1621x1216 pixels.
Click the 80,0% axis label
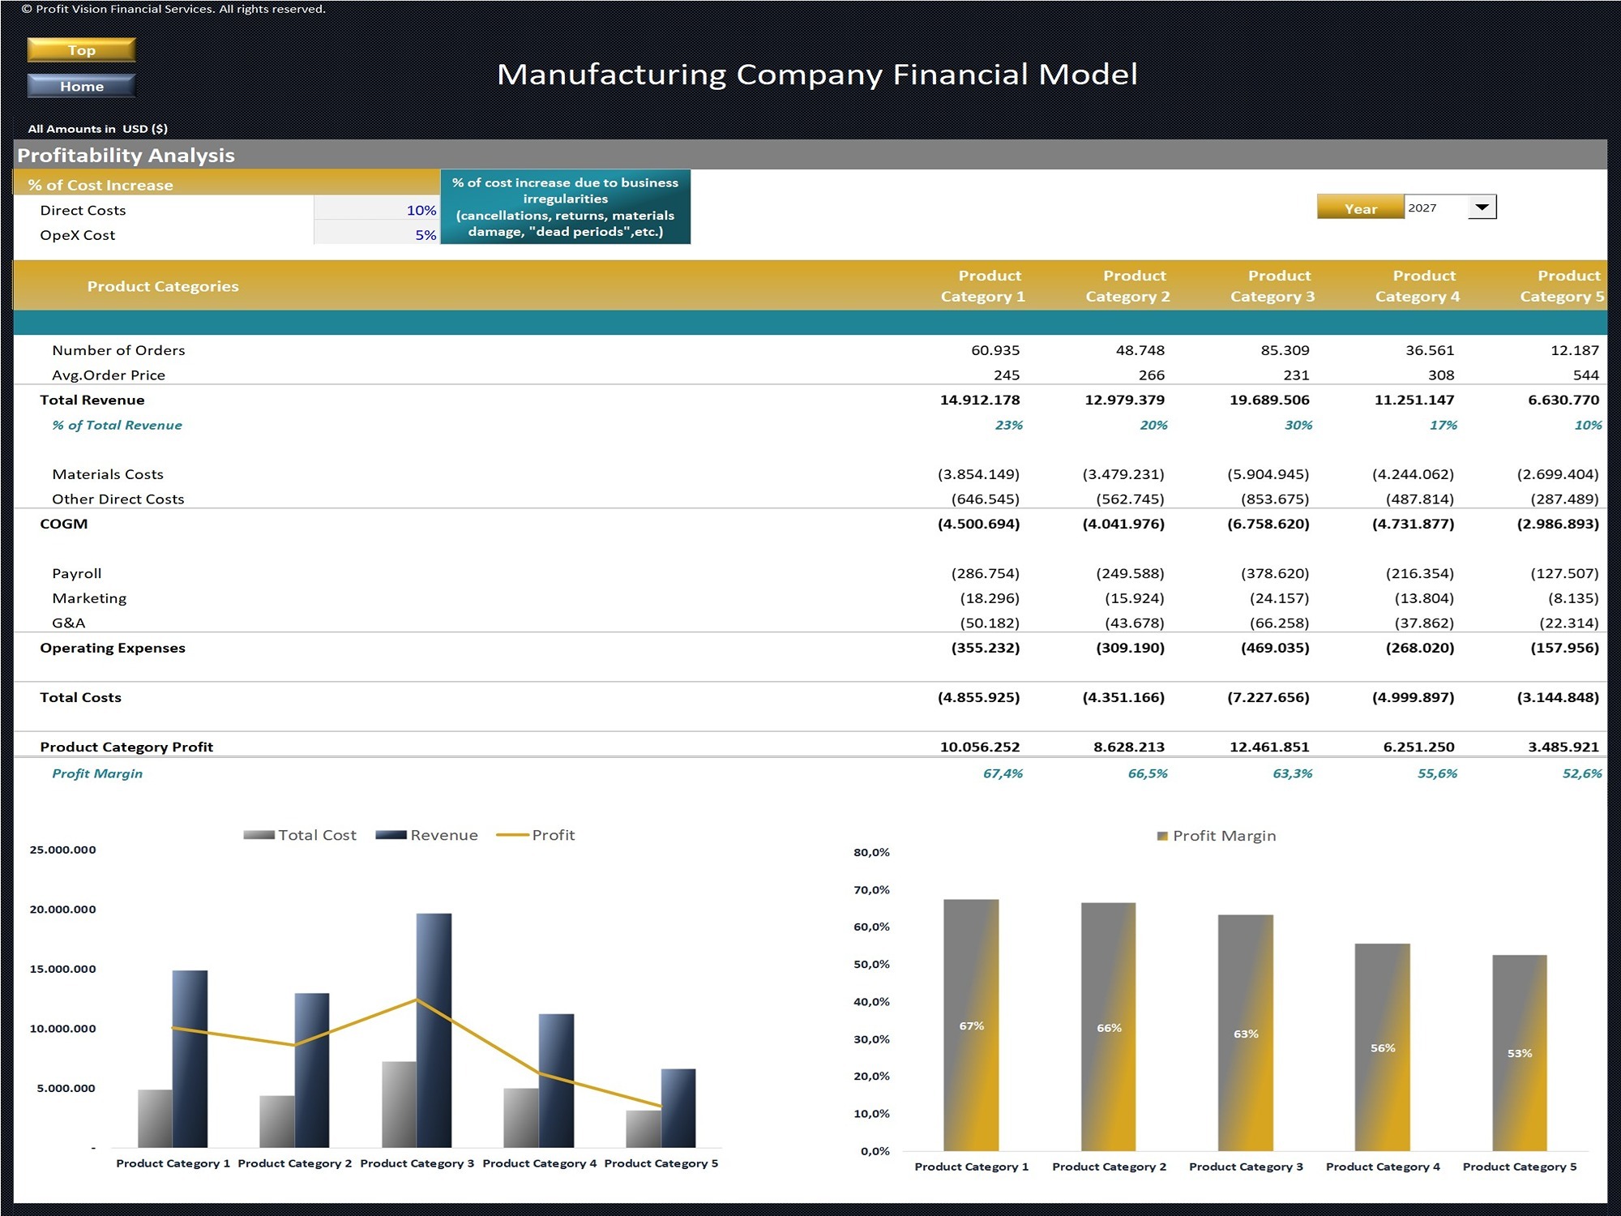(871, 852)
